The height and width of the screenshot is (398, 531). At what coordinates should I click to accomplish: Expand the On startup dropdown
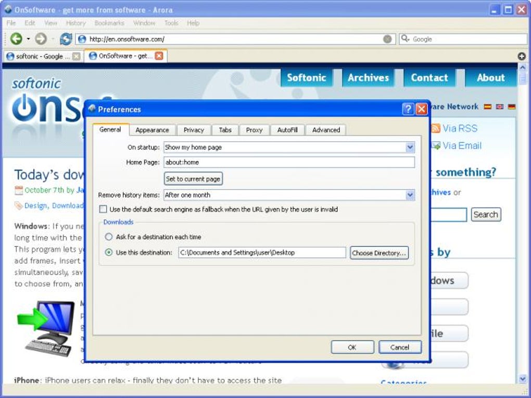(410, 147)
